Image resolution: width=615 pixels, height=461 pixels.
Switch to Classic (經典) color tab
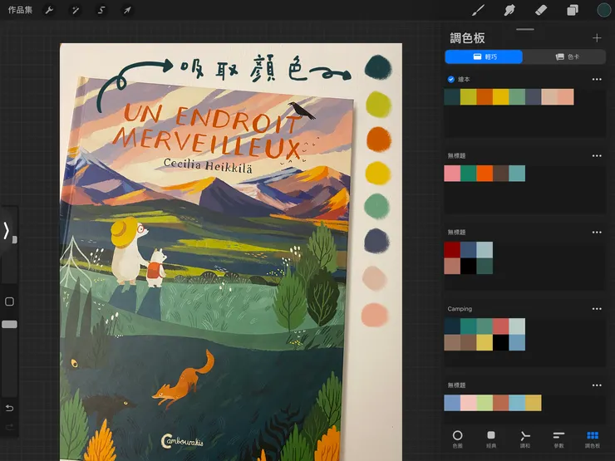491,439
